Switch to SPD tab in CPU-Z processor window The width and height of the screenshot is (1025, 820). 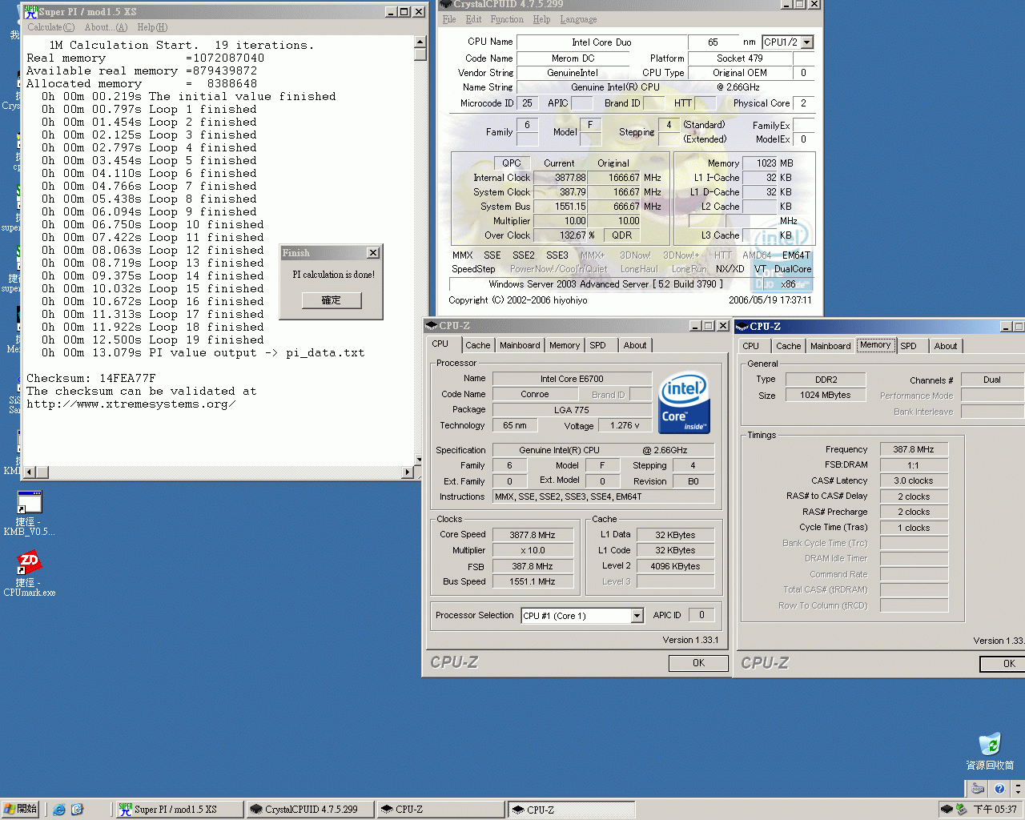tap(598, 345)
